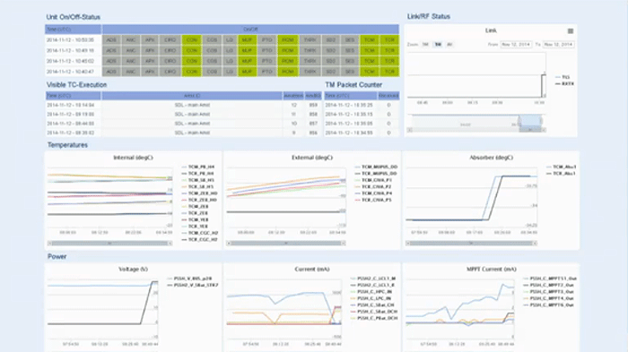The image size is (628, 352).
Task: Click the Internal temperature chart horizontal scrollbar
Action: (x=110, y=244)
